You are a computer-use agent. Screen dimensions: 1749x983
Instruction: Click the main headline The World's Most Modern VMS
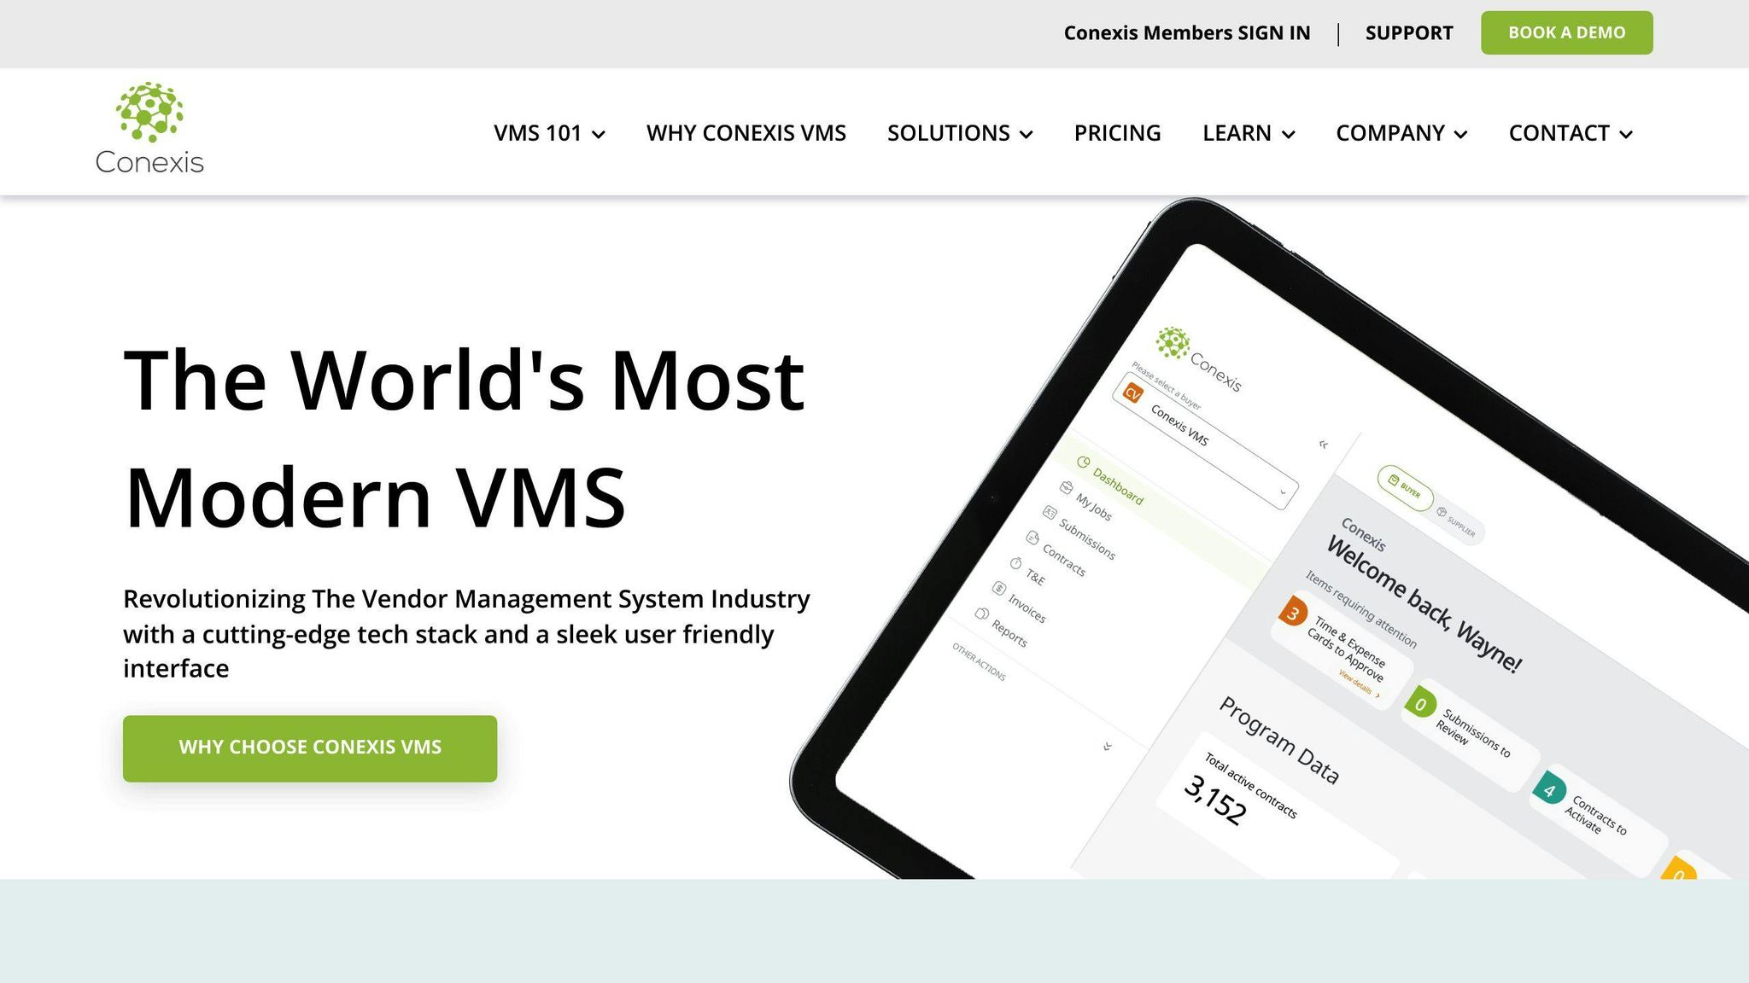(465, 439)
